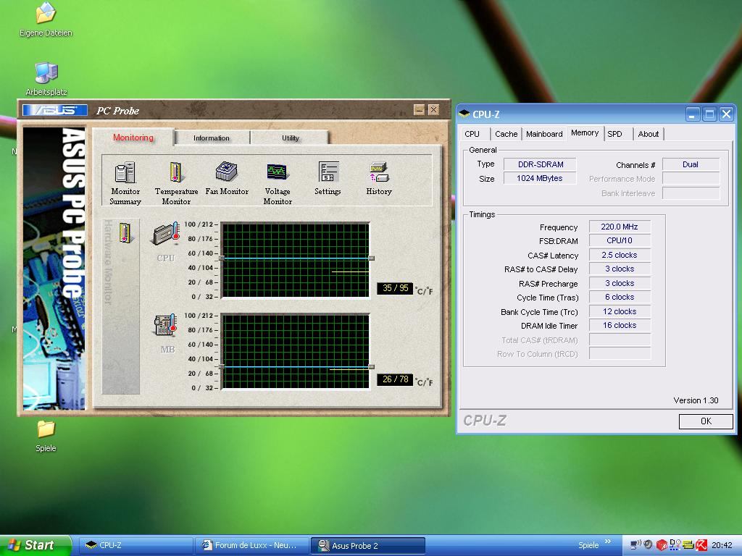
Task: Click the red cube tray icon
Action: tap(662, 545)
